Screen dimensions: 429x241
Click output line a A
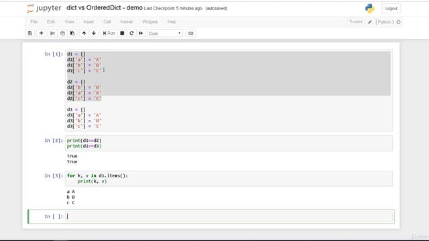[71, 191]
